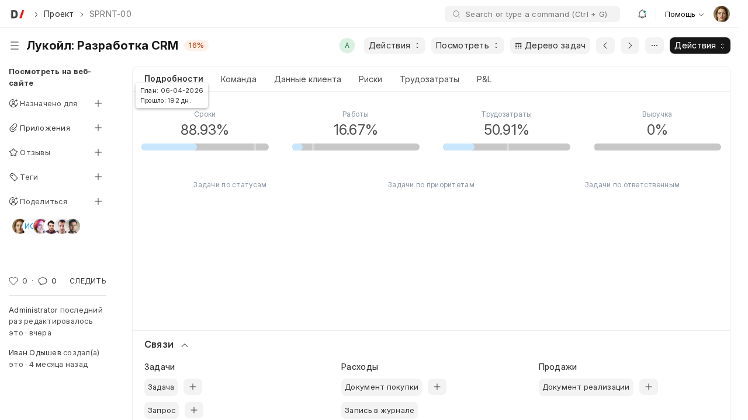The image size is (748, 420).
Task: Click the 88.93% Сроки value
Action: (x=205, y=129)
